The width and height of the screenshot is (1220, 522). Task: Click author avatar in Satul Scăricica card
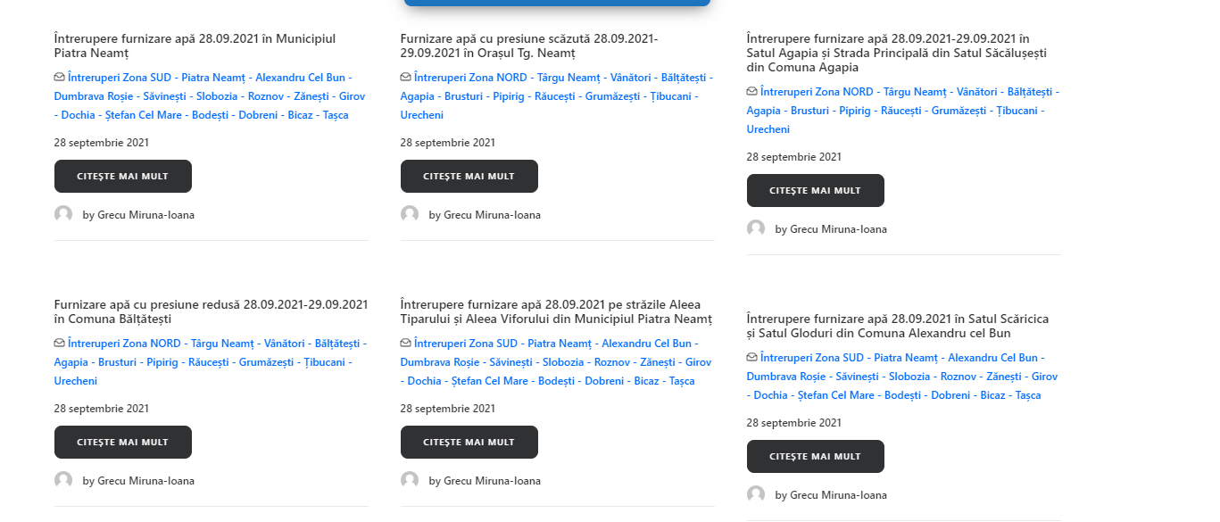pyautogui.click(x=756, y=494)
